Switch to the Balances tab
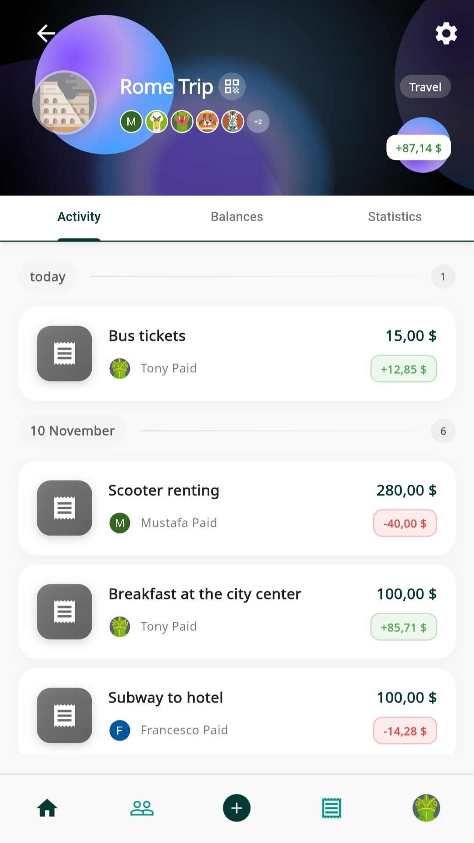This screenshot has height=843, width=474. [x=237, y=217]
